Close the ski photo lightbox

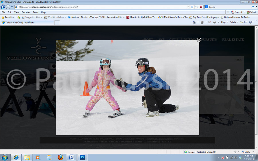(x=199, y=39)
